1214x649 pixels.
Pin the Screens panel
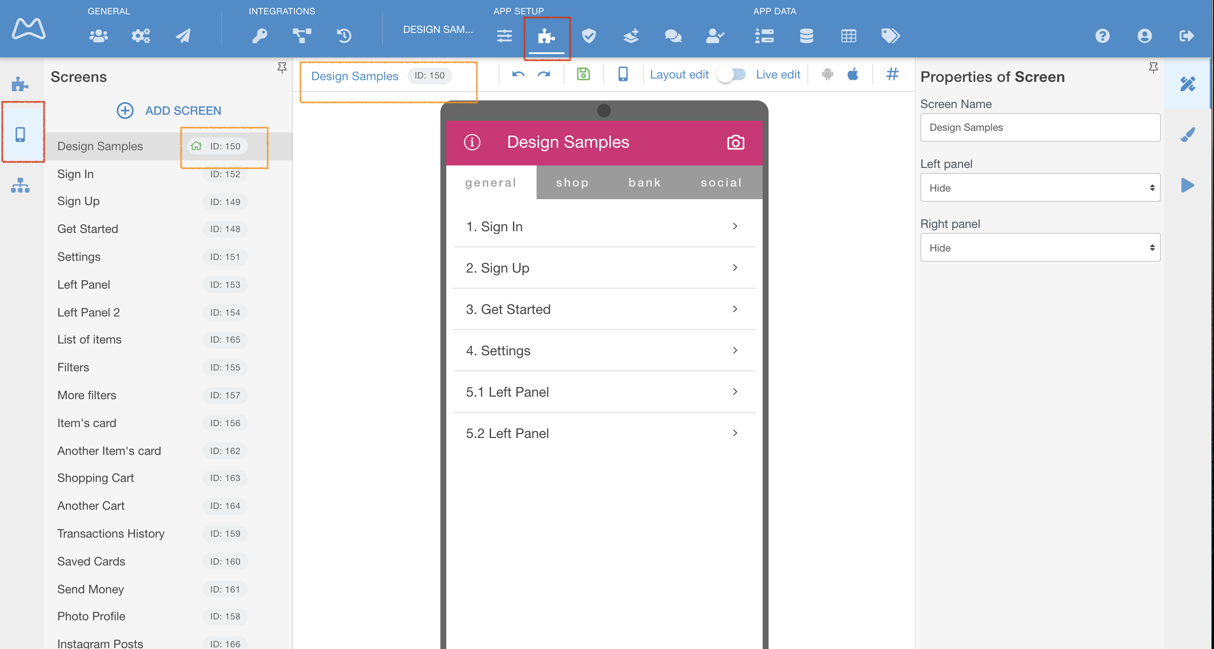coord(282,68)
